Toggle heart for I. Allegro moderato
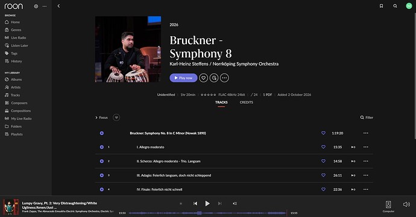416x217 pixels. tap(323, 147)
